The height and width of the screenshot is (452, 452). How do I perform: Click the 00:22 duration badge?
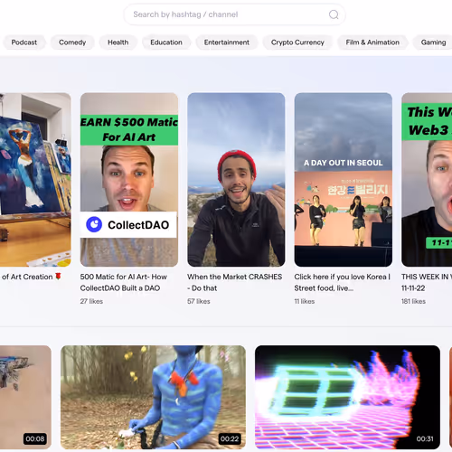point(230,438)
